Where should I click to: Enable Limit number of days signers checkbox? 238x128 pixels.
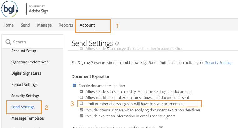81,104
